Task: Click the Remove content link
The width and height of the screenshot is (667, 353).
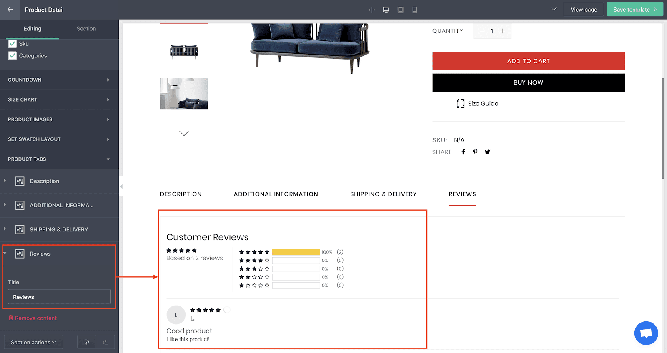Action: tap(35, 318)
